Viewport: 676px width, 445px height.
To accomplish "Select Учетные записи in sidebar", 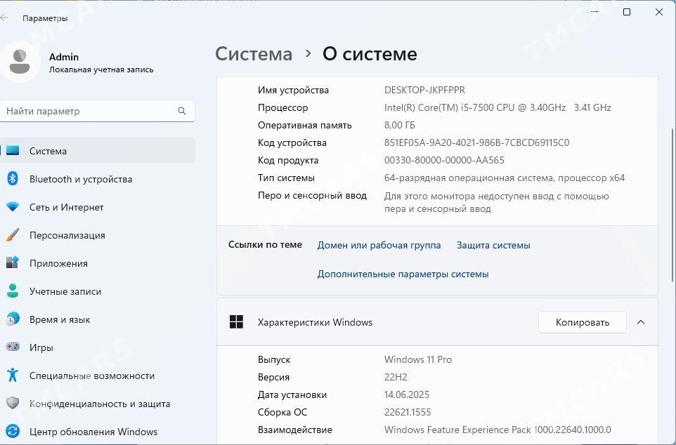I will click(98, 292).
